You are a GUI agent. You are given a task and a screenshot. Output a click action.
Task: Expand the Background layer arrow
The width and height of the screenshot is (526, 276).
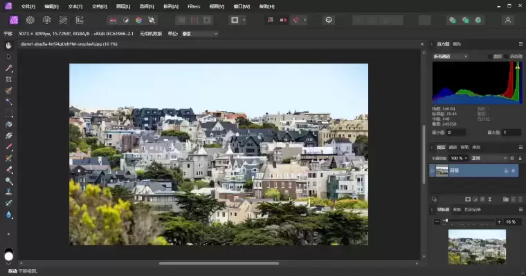pyautogui.click(x=432, y=170)
